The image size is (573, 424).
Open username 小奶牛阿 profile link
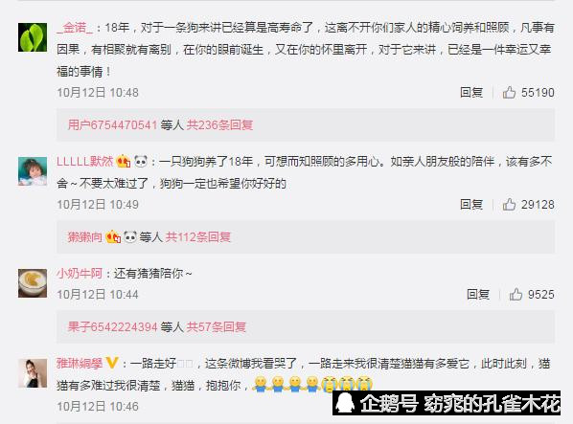pyautogui.click(x=80, y=274)
